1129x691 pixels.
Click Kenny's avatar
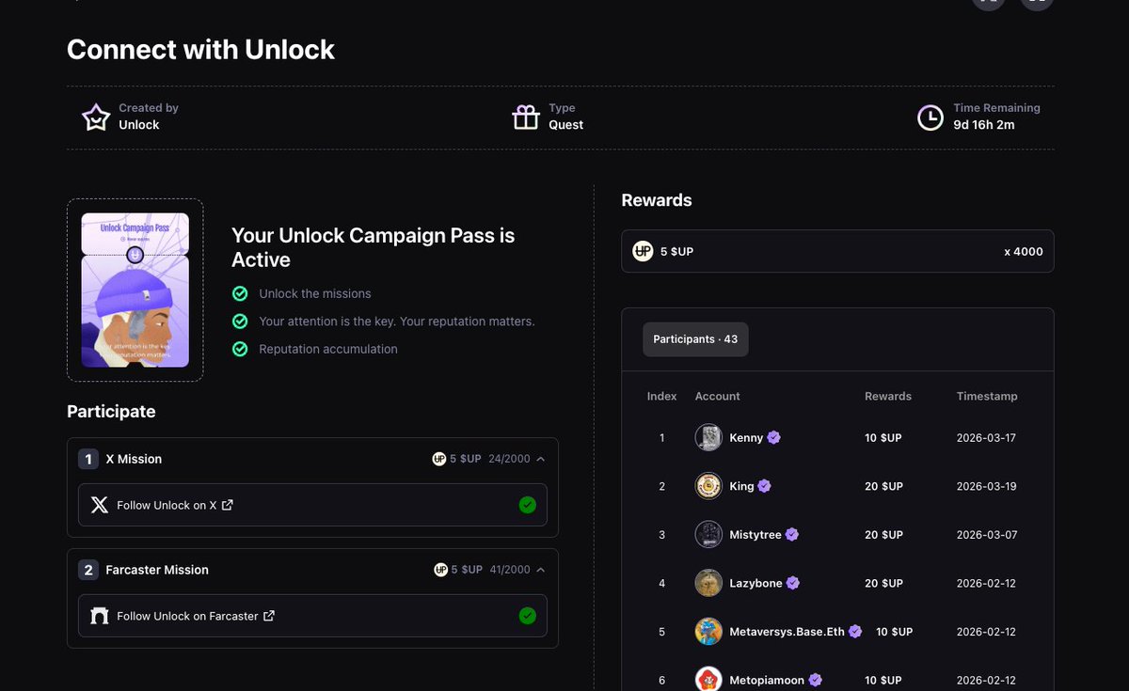tap(708, 437)
